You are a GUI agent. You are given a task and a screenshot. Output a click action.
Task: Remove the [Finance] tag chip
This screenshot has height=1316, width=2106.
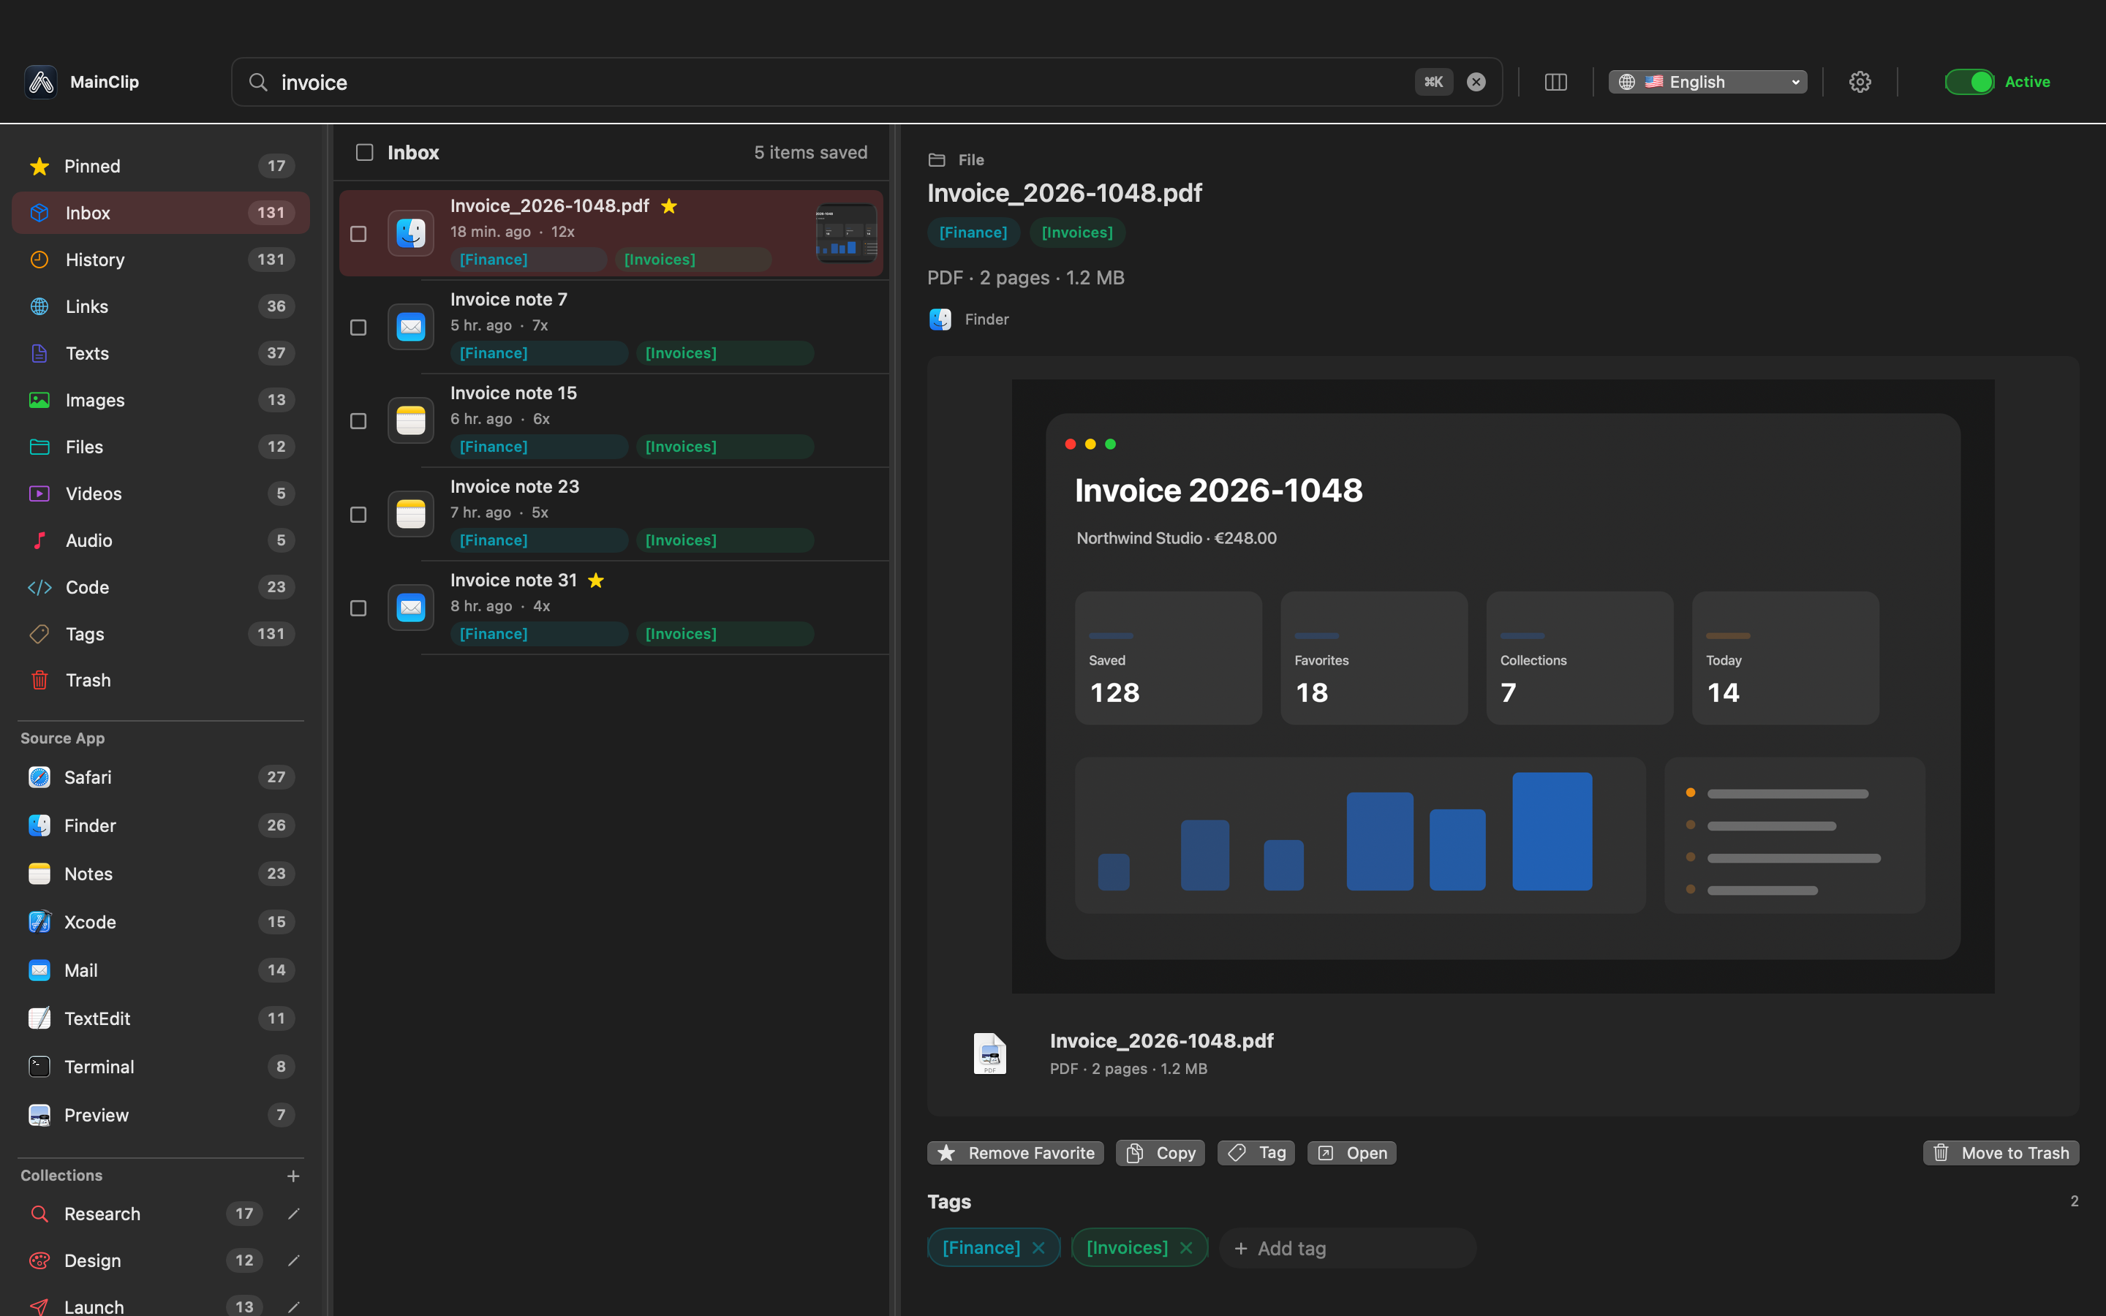(1038, 1248)
